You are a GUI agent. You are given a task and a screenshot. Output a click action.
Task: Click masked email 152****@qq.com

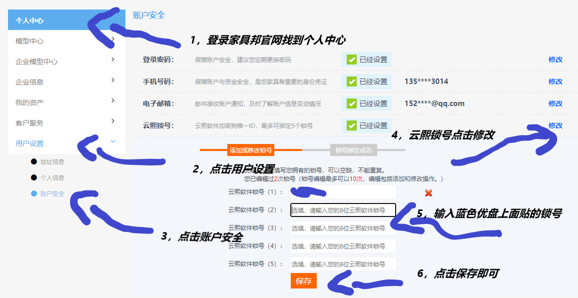[434, 103]
